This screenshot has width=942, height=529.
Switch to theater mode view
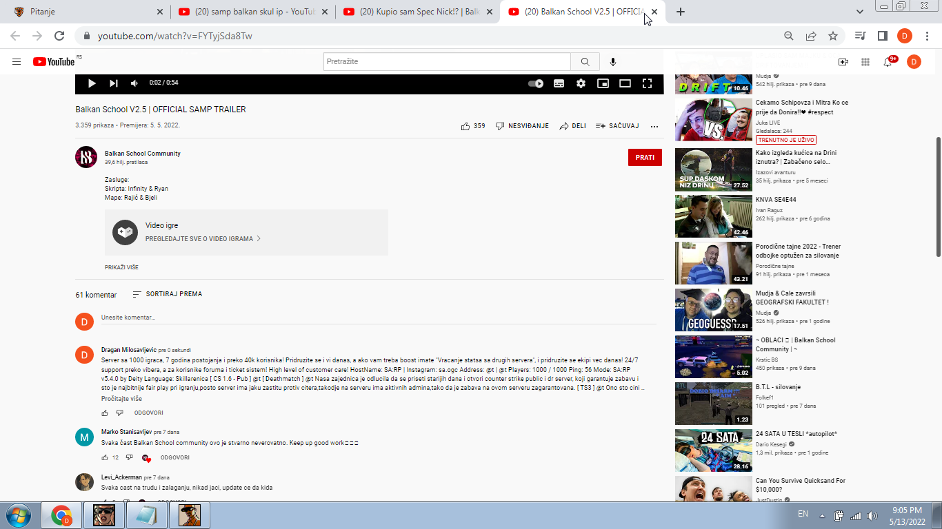point(625,83)
